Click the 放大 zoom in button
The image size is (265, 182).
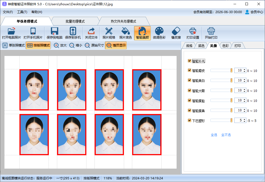[60, 45]
